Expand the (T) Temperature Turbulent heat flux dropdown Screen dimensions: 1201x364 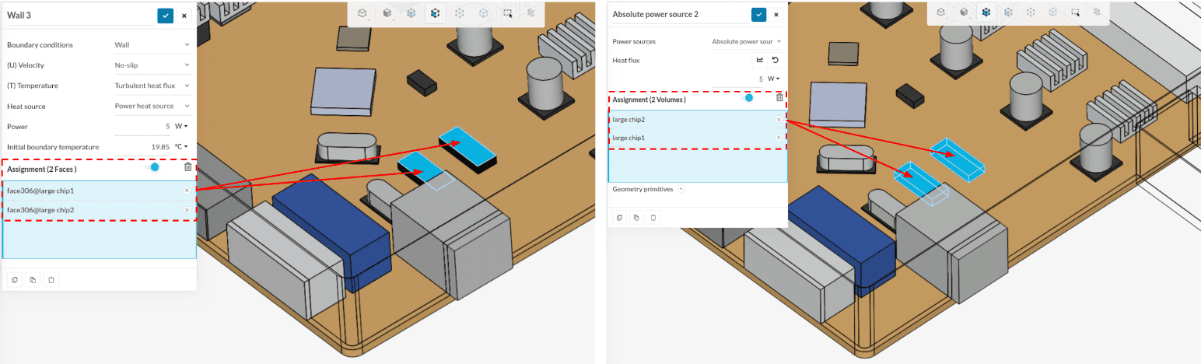click(x=152, y=86)
